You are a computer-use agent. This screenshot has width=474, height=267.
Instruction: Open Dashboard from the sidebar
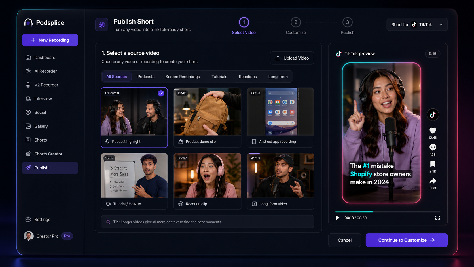(x=50, y=58)
